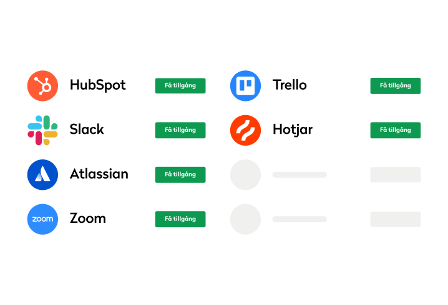
Task: Click the Atlassian logo icon
Action: (x=42, y=174)
